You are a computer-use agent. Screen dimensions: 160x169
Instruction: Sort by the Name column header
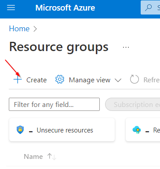[x=33, y=157]
